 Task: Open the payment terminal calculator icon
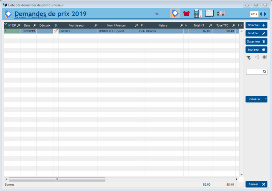point(198,14)
